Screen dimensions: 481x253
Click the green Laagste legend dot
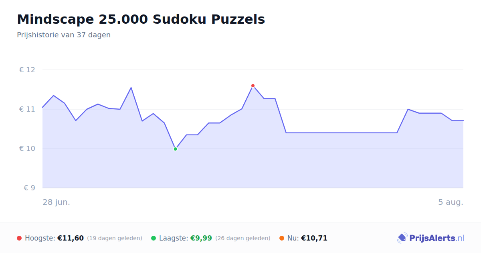154,238
